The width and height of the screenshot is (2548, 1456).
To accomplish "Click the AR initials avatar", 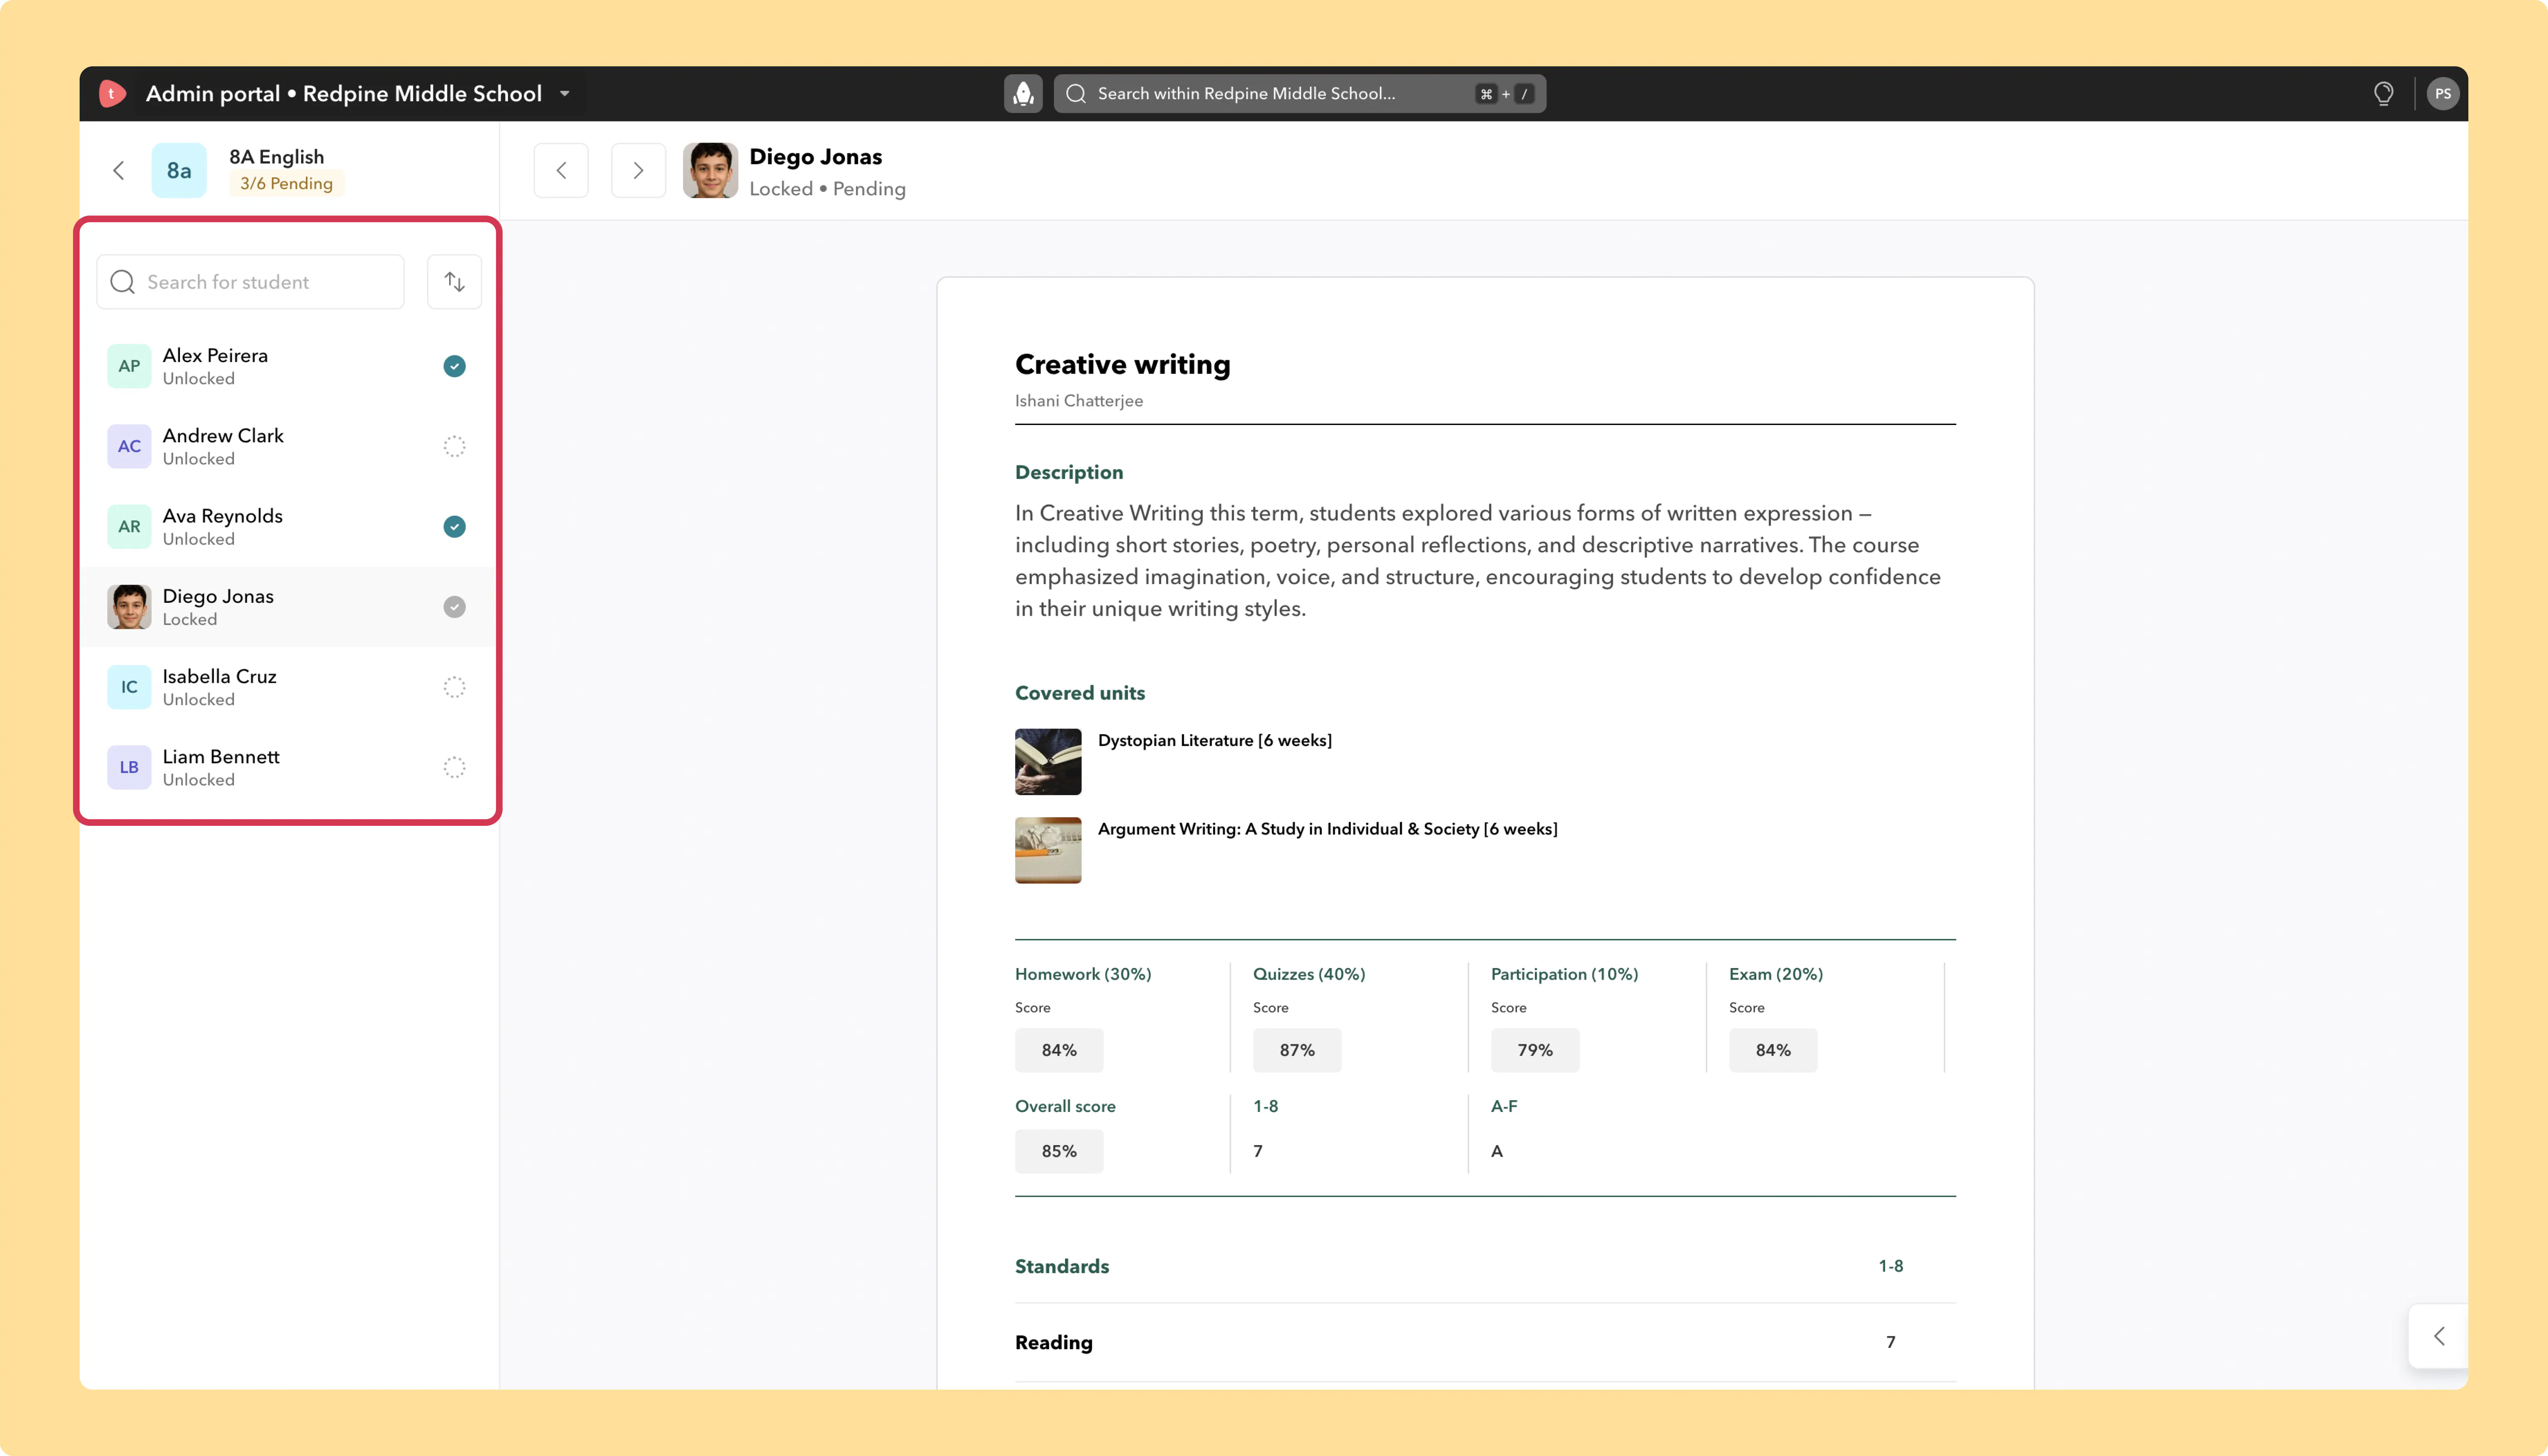I will pyautogui.click(x=129, y=526).
